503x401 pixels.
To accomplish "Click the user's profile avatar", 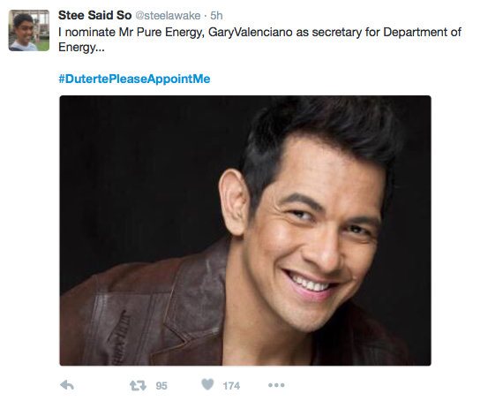I will [x=29, y=30].
